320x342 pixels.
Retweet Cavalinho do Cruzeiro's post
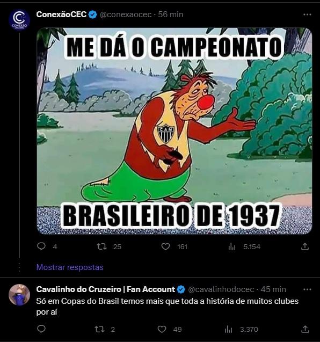(x=99, y=329)
